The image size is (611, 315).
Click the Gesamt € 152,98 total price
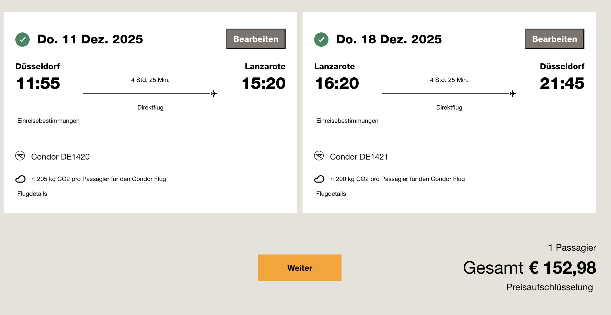[x=530, y=268]
